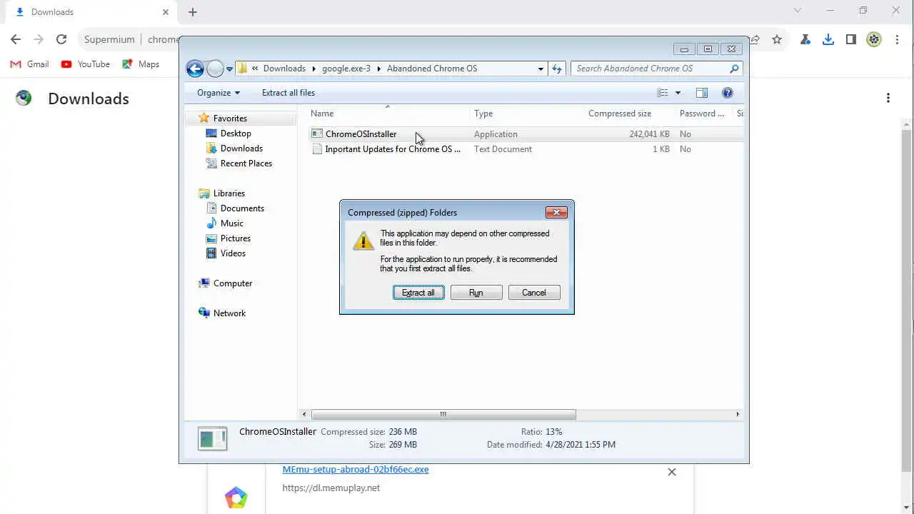Image resolution: width=914 pixels, height=514 pixels.
Task: Click the scroll right arrow
Action: pyautogui.click(x=738, y=414)
